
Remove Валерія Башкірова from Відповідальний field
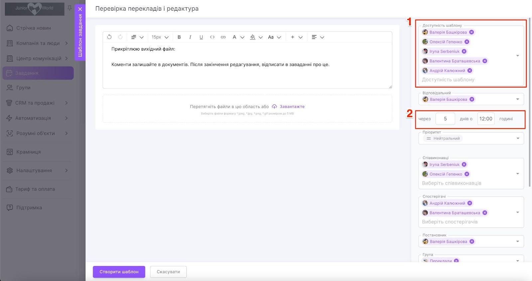(x=472, y=99)
